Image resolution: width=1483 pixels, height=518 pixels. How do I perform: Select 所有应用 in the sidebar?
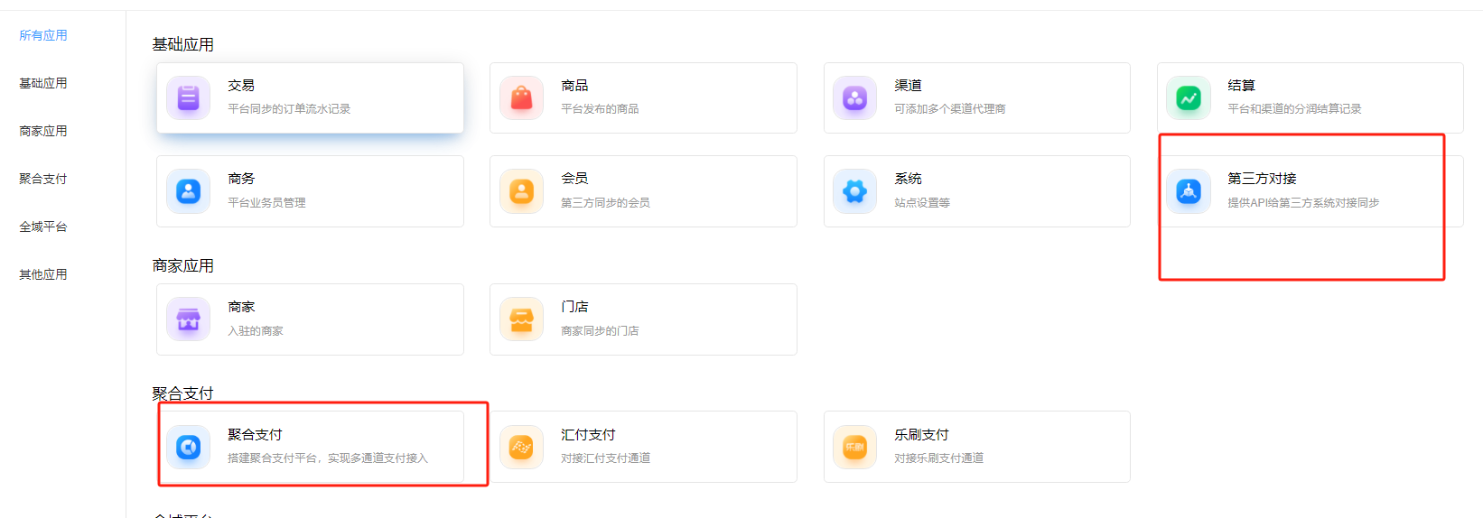point(43,35)
